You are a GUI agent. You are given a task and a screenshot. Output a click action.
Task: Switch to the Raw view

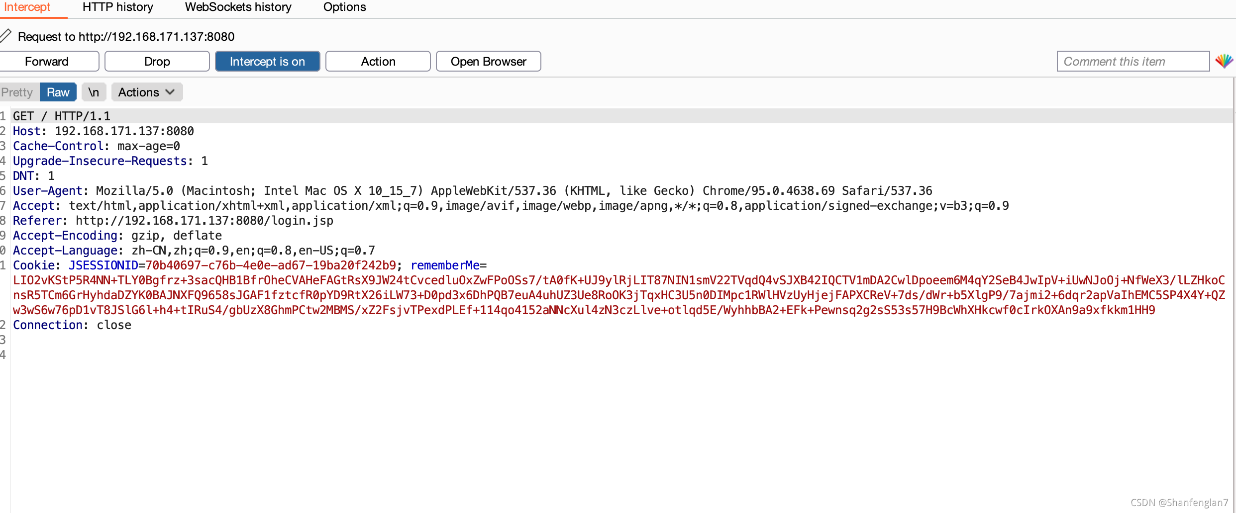pyautogui.click(x=58, y=92)
